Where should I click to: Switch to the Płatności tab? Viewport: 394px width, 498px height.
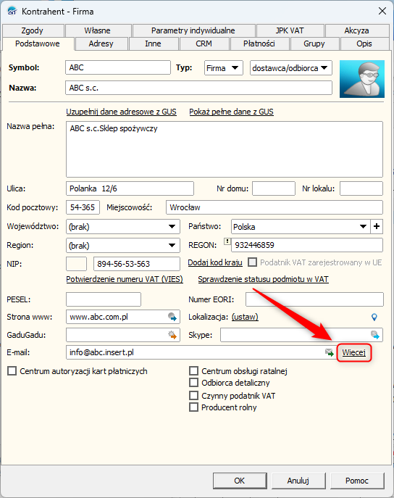click(x=259, y=43)
